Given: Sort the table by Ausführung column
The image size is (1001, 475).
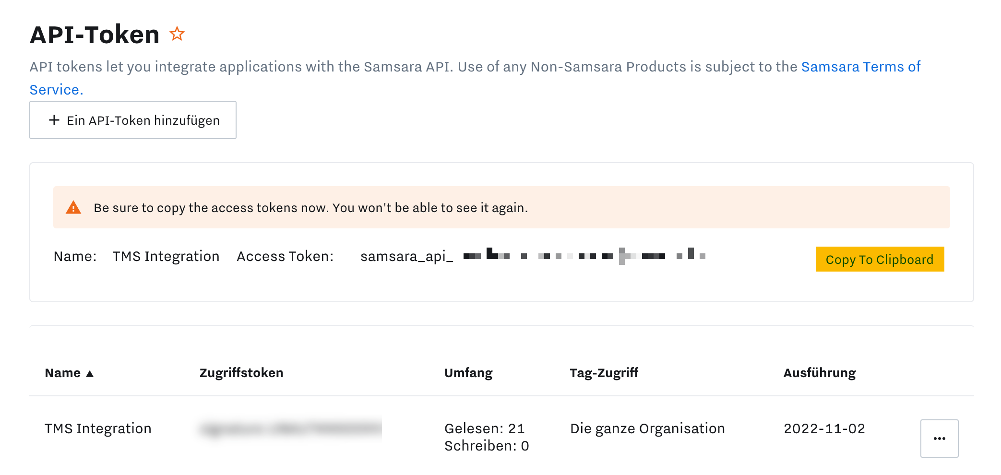Looking at the screenshot, I should (819, 373).
